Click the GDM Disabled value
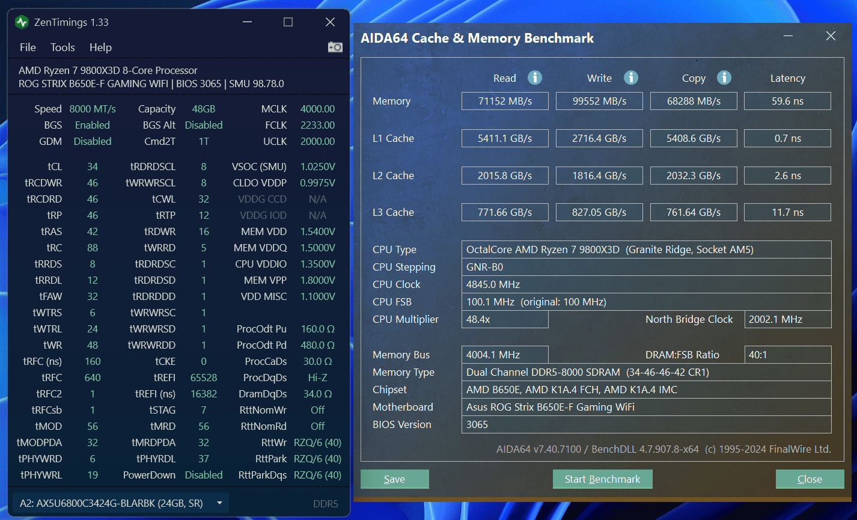The height and width of the screenshot is (520, 857). [93, 141]
